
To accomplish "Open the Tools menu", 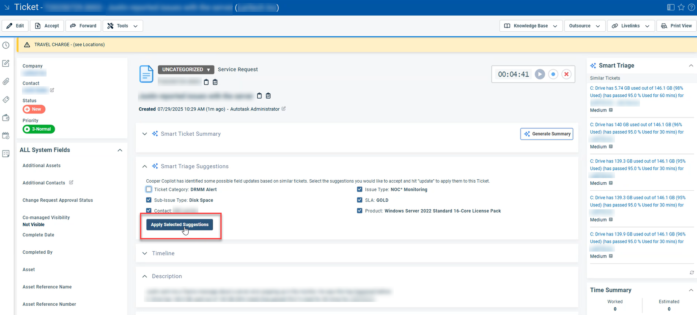I will click(123, 26).
